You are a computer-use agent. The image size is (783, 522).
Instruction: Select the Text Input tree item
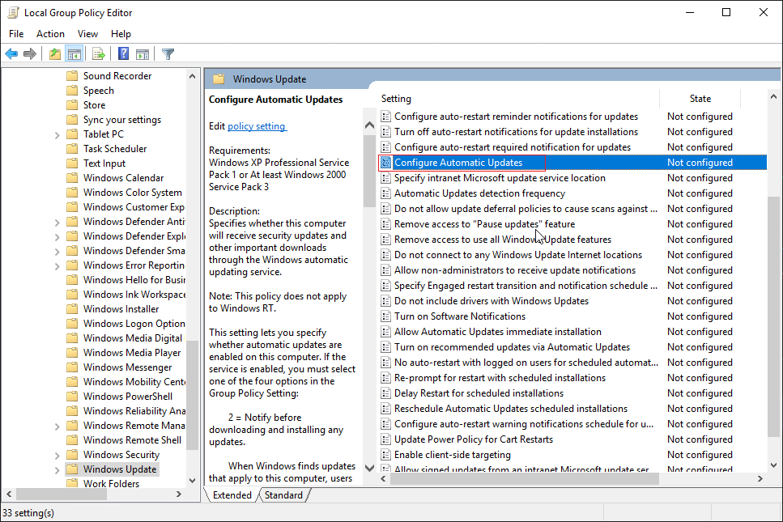click(x=104, y=163)
